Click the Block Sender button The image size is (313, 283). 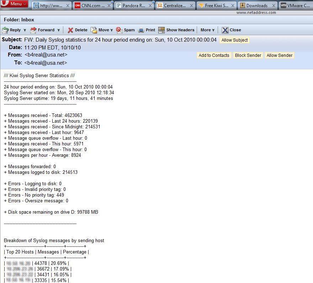(248, 55)
